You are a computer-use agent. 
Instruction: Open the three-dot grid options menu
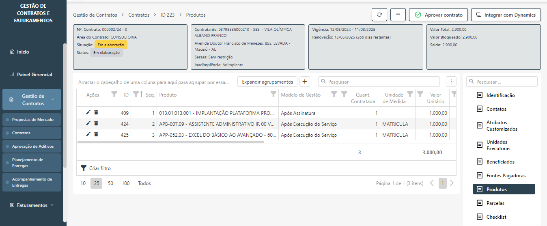451,82
